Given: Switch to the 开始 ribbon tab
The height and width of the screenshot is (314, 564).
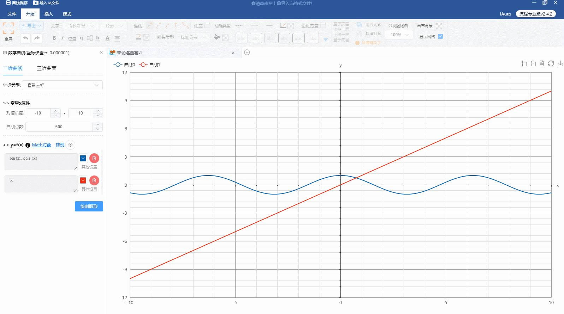Looking at the screenshot, I should click(30, 14).
